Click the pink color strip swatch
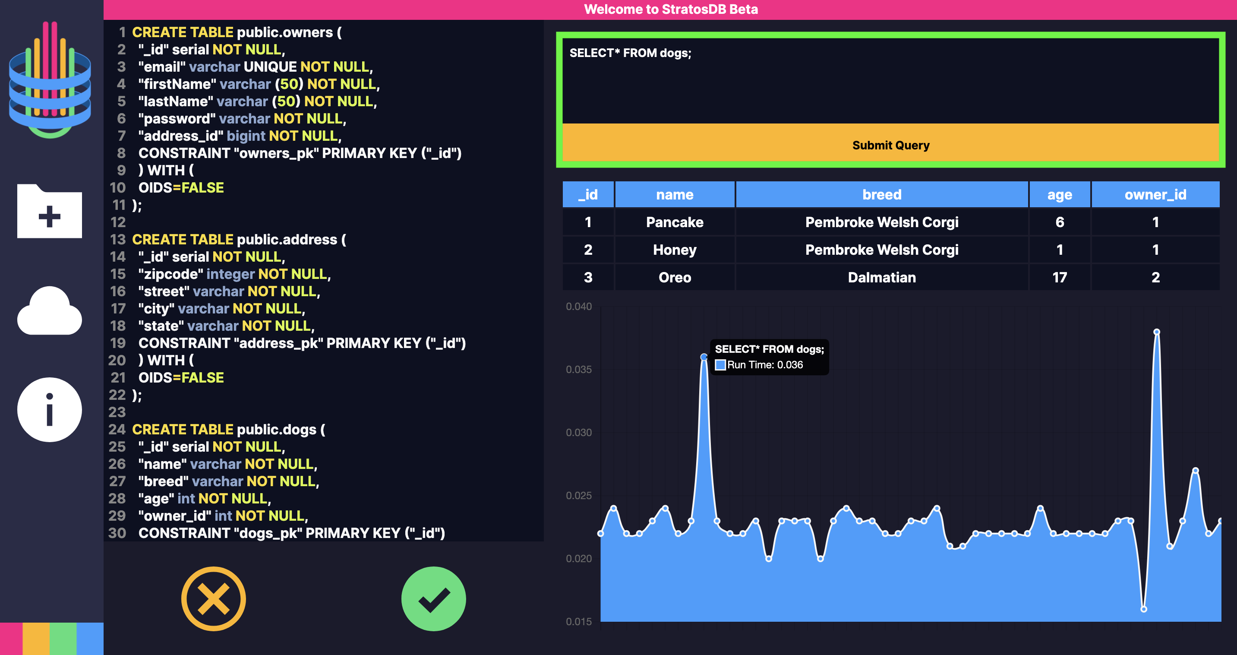Screen dimensions: 1237x655 tap(11, 639)
